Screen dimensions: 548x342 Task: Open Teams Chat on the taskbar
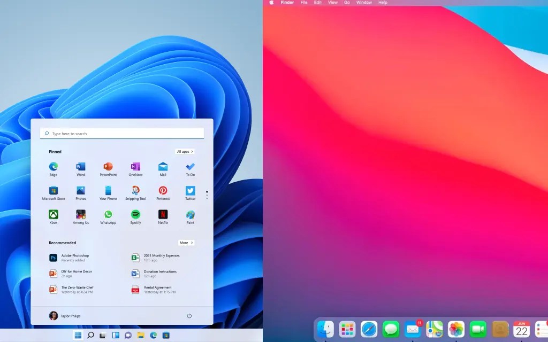128,336
